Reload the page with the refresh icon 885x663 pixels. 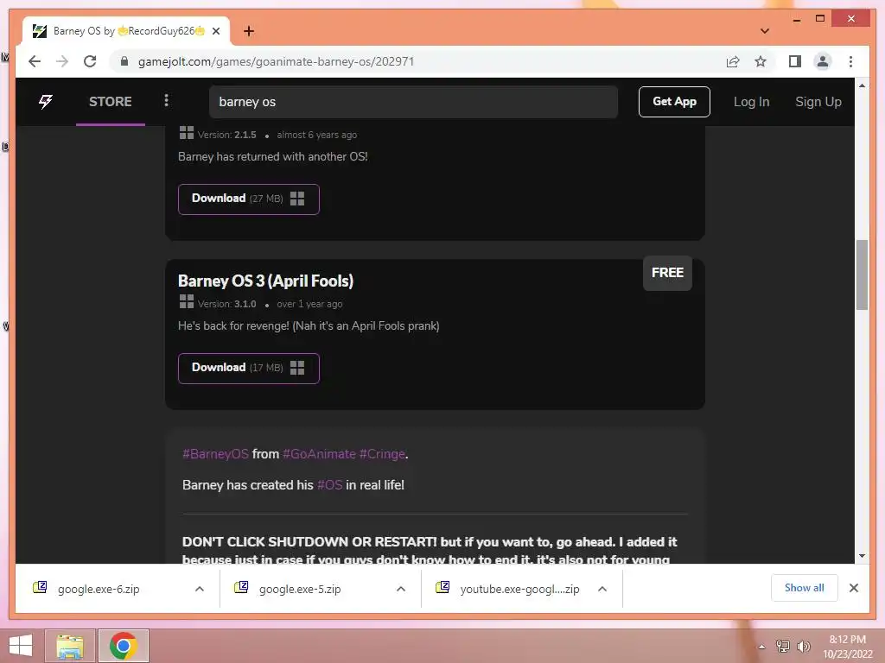click(x=90, y=61)
